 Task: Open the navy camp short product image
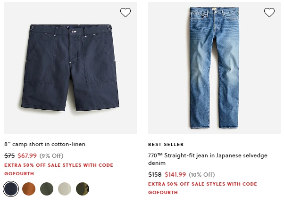pos(70,68)
